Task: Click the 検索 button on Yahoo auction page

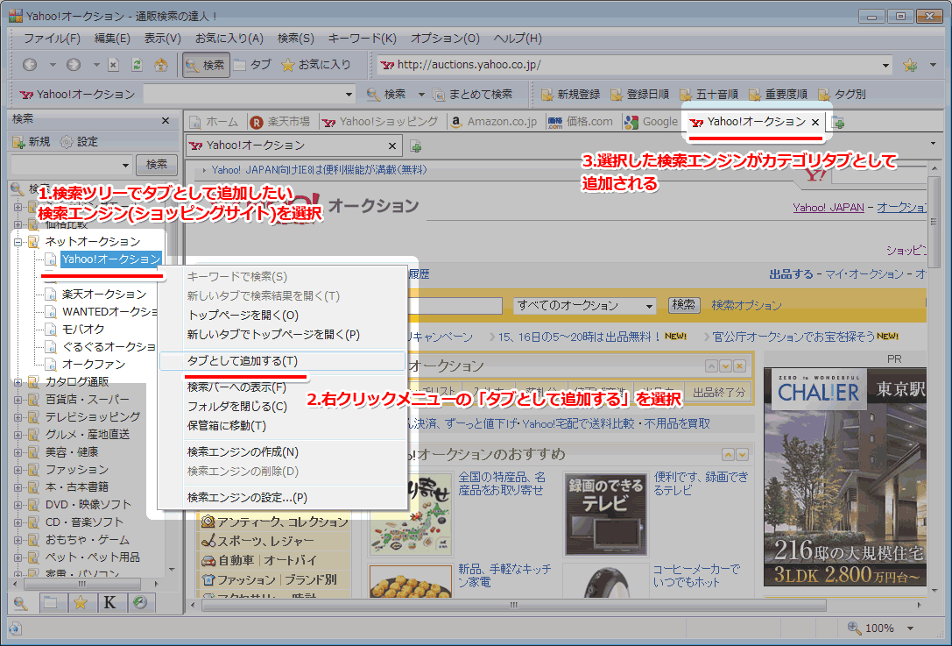Action: 684,304
